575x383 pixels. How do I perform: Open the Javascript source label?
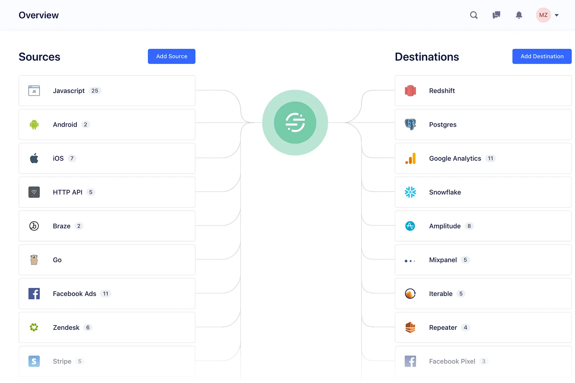point(69,91)
